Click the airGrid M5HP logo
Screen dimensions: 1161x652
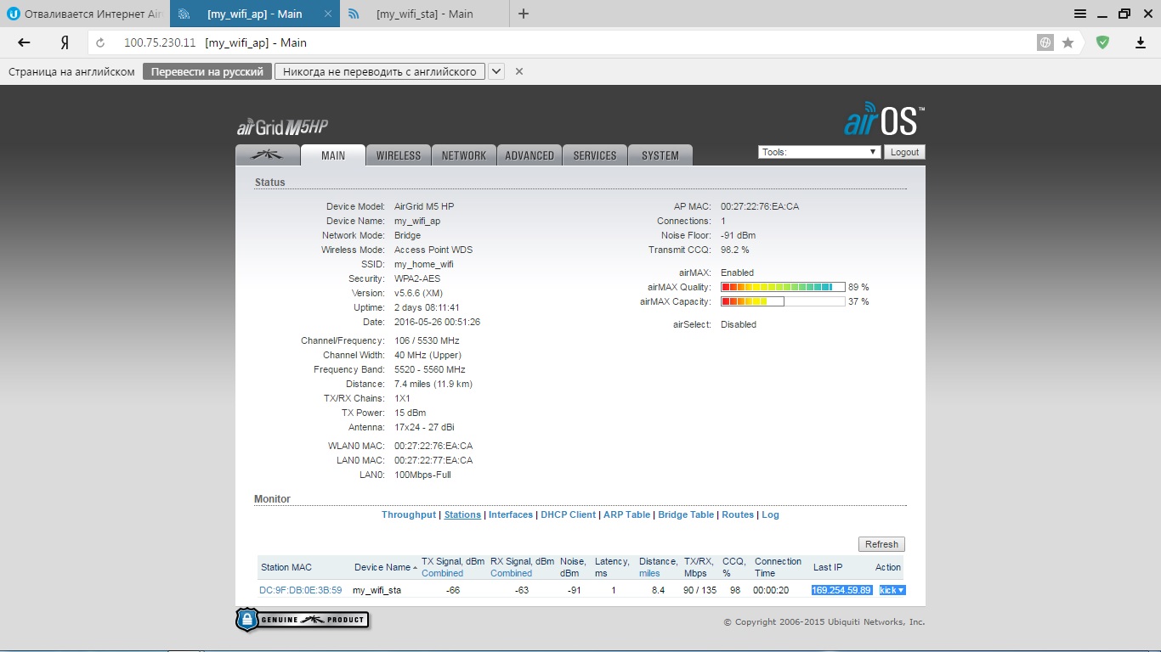[x=282, y=127]
